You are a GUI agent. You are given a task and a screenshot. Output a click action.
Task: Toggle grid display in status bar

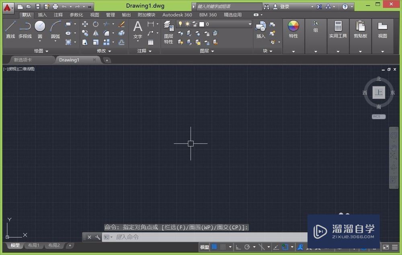click(215, 247)
